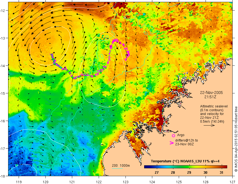Click the longitude axis label 124
Viewport: 238px width, 184px height.
(x=152, y=182)
